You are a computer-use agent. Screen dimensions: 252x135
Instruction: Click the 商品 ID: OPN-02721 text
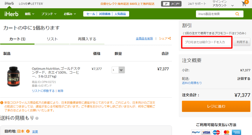click(x=44, y=82)
